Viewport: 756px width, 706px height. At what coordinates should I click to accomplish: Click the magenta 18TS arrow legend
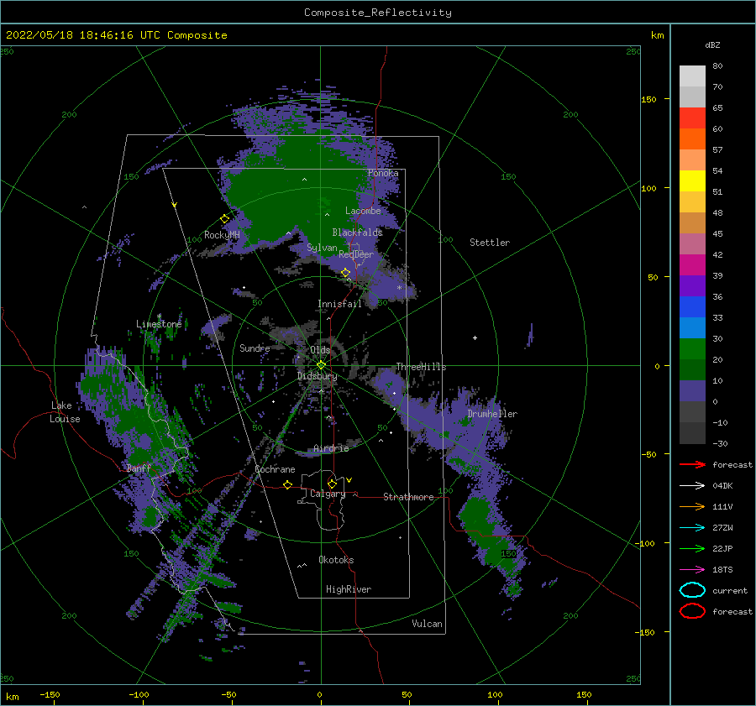coord(692,570)
